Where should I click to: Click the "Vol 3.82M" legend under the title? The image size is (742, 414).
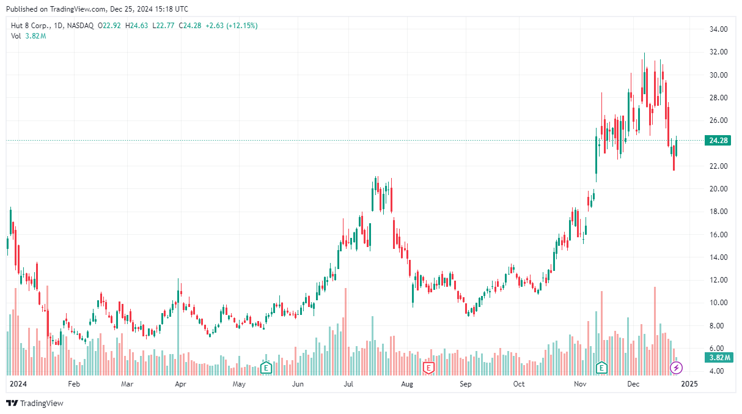[29, 36]
